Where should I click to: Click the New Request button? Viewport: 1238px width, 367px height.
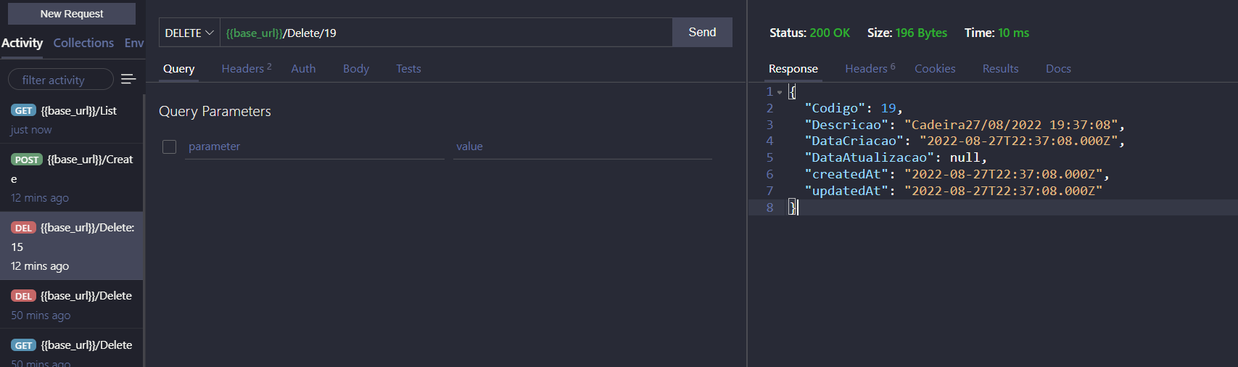[x=72, y=14]
